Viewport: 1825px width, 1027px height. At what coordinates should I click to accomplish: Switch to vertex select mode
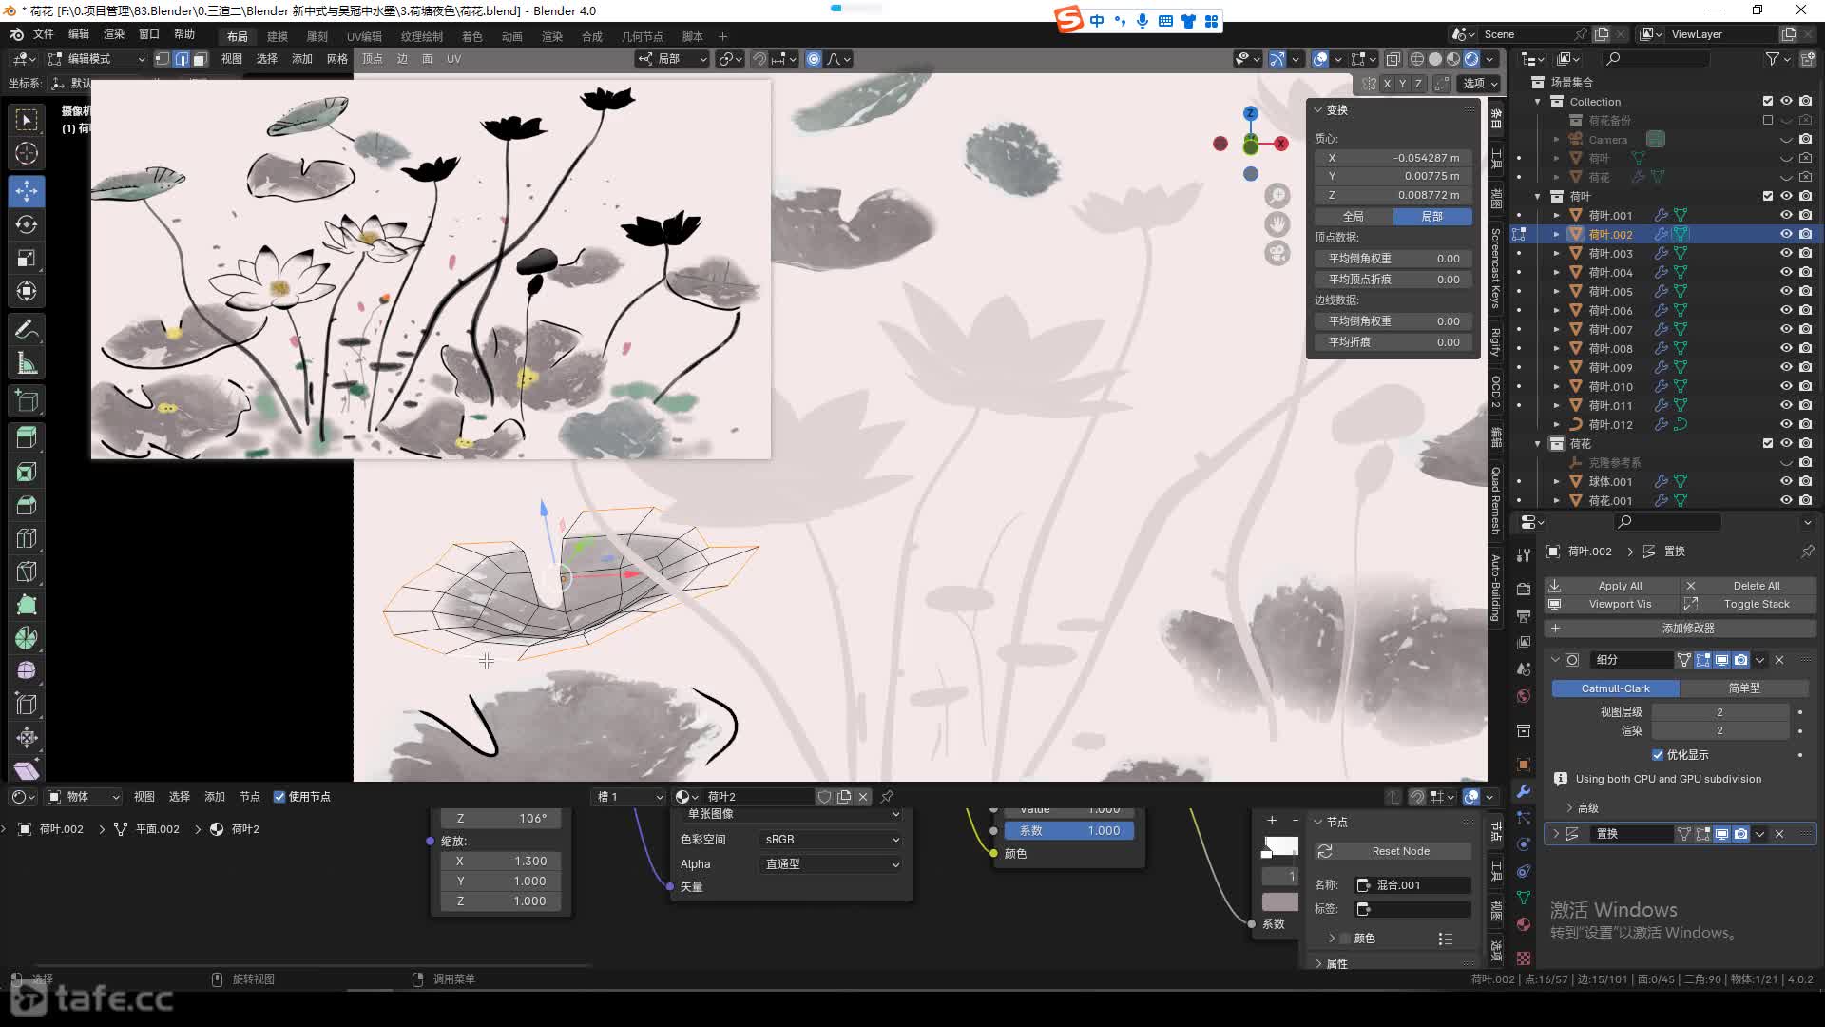[x=163, y=59]
